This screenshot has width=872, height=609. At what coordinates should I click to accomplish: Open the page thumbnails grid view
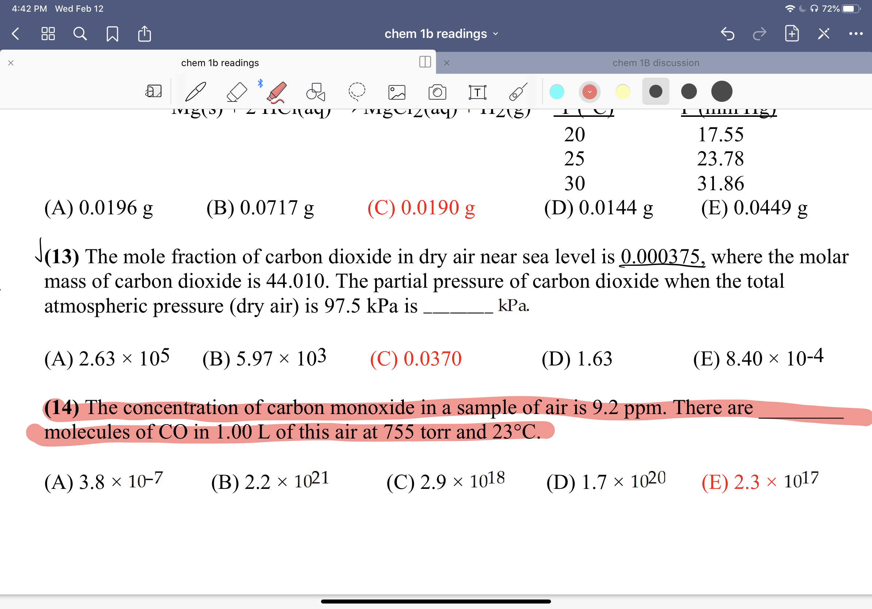tap(48, 34)
